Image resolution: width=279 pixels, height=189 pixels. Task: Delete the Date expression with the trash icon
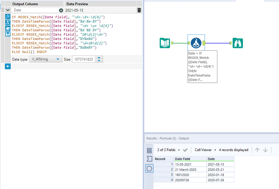click(139, 10)
